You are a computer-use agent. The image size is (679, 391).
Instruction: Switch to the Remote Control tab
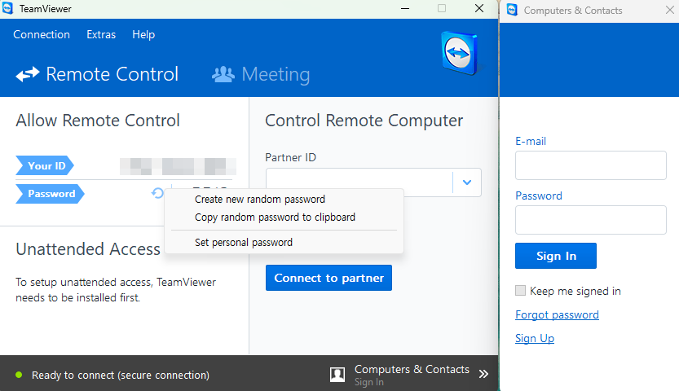pyautogui.click(x=98, y=74)
